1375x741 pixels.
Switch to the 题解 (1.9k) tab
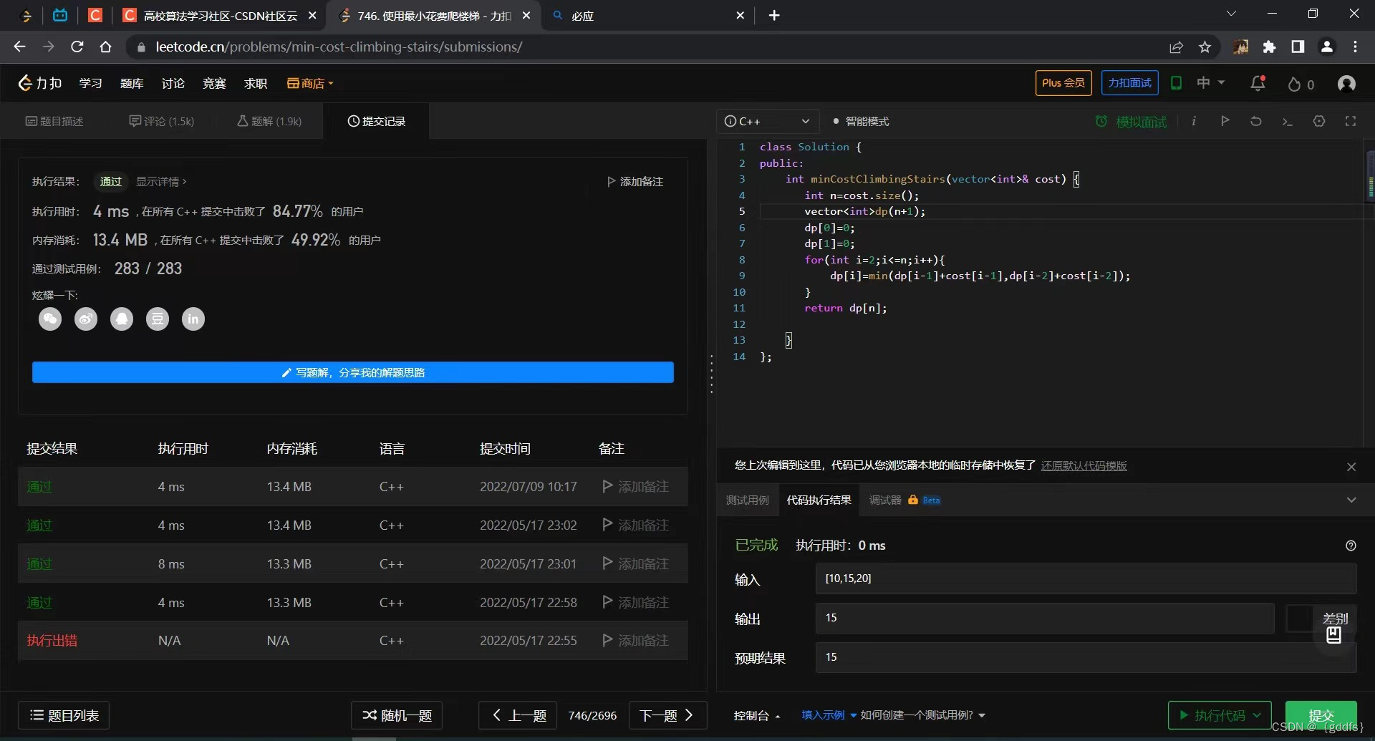(x=269, y=121)
